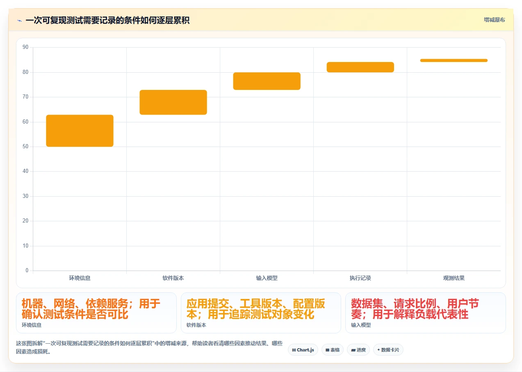Screen dimensions: 522x372
Task: Click the 数据卡片 tag chip
Action: point(388,350)
